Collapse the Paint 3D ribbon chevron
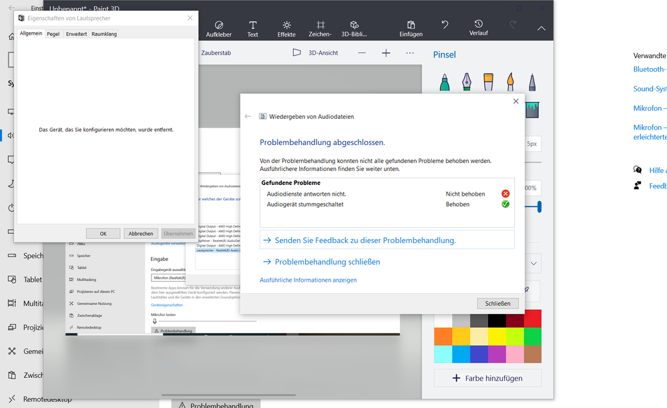The image size is (667, 408). click(x=541, y=29)
